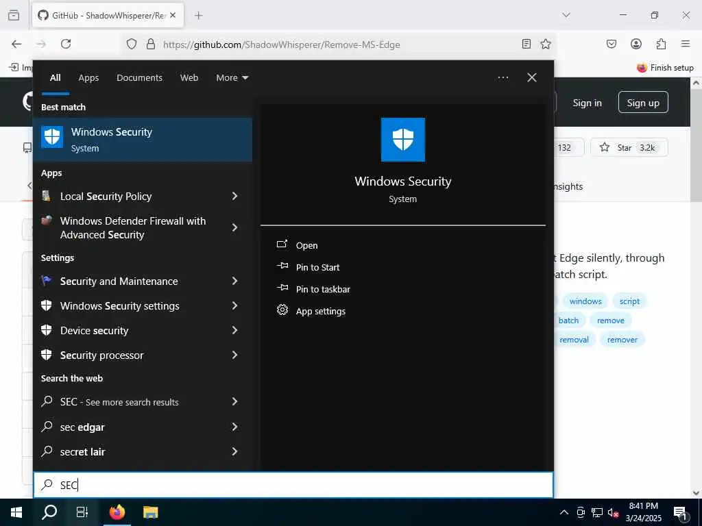Click the Windows Start button
This screenshot has width=702, height=526.
(x=16, y=512)
